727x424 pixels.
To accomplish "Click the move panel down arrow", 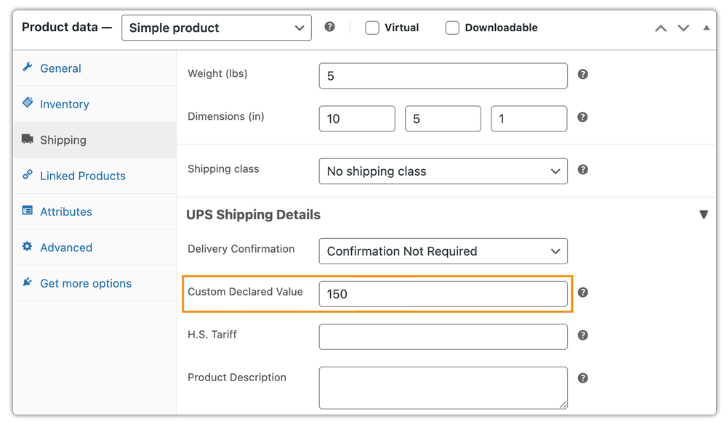I will click(683, 28).
